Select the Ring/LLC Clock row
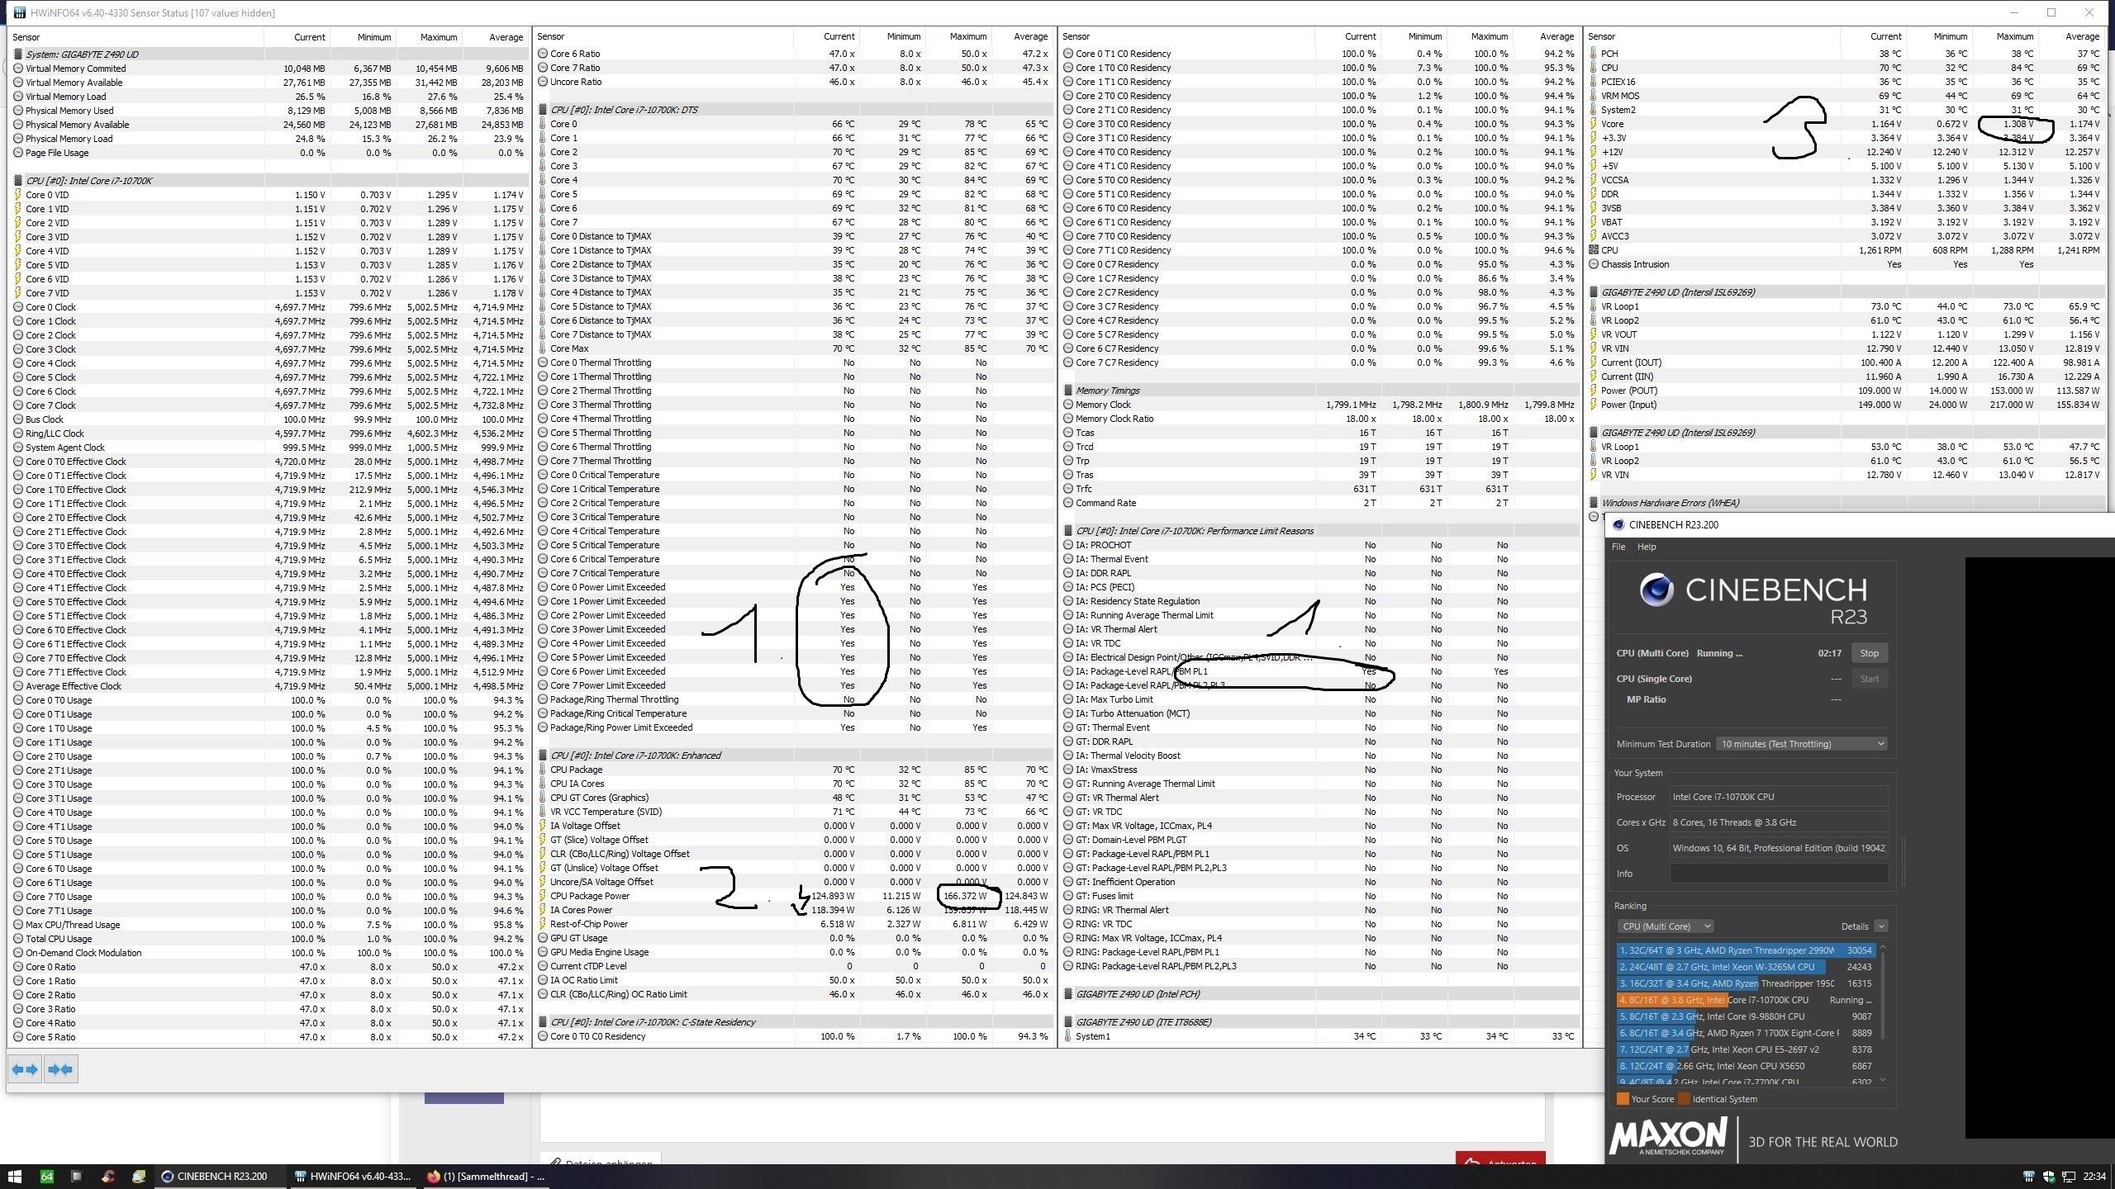 click(x=269, y=433)
